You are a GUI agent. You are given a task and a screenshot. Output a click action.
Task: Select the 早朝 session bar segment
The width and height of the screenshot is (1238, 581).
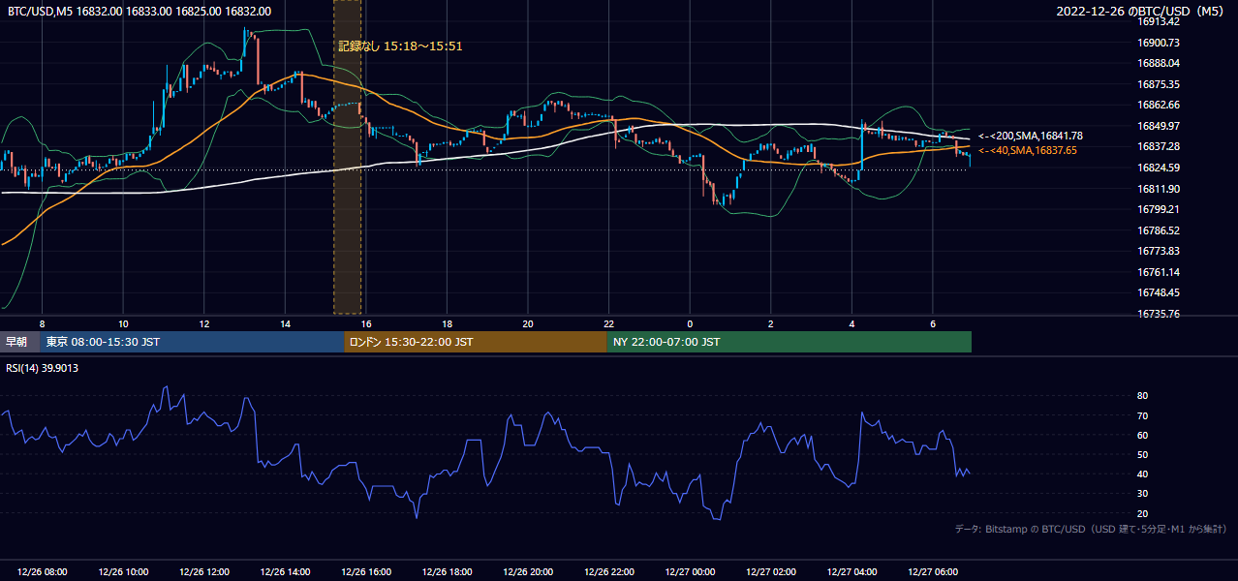19,342
